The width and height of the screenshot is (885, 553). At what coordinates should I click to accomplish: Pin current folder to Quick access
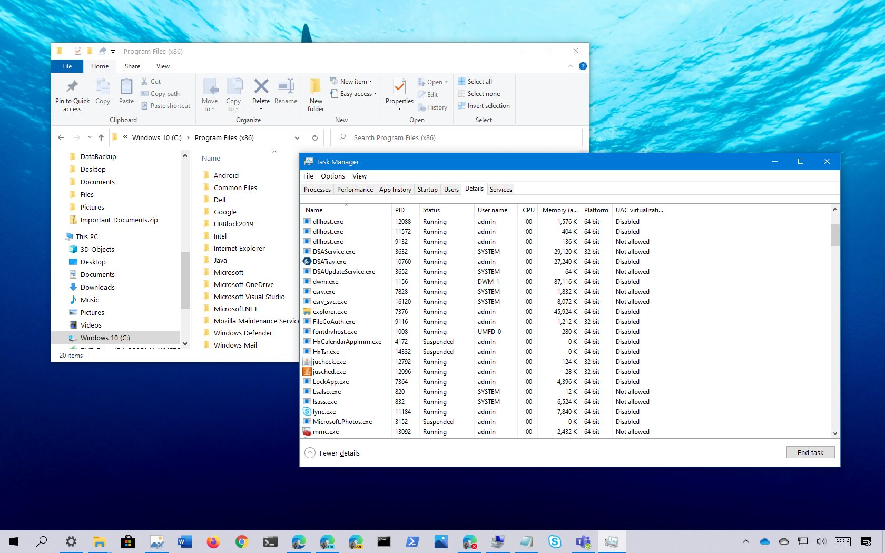point(72,95)
